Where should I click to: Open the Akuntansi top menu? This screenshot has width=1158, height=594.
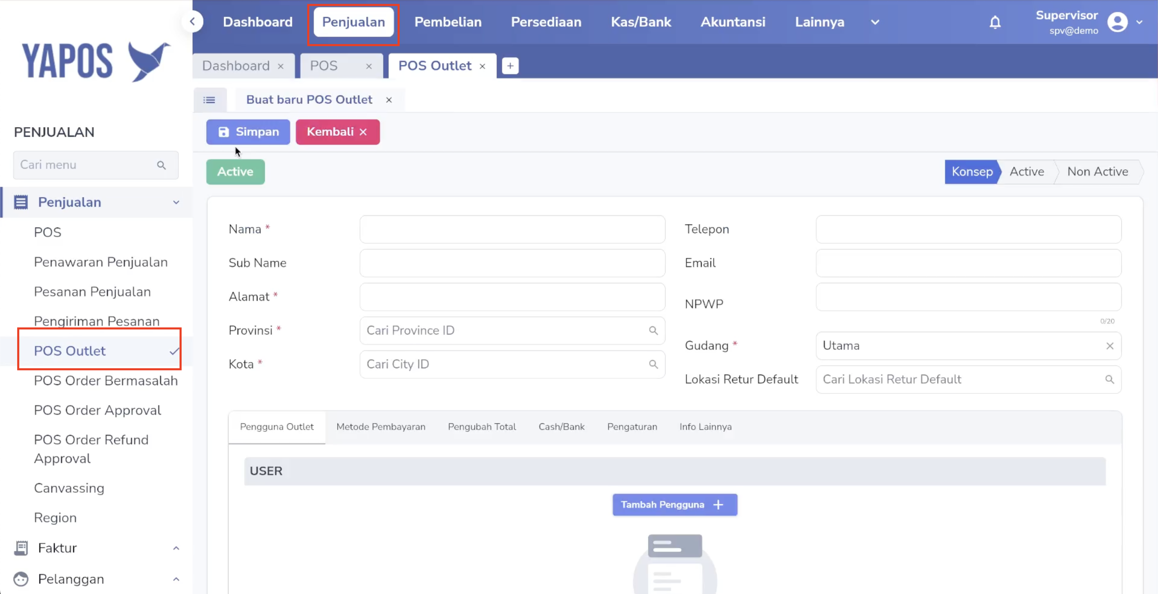click(x=733, y=22)
